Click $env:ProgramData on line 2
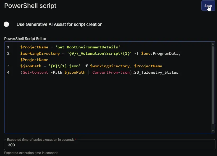Screen dimensions: 217x156 [x=160, y=54]
